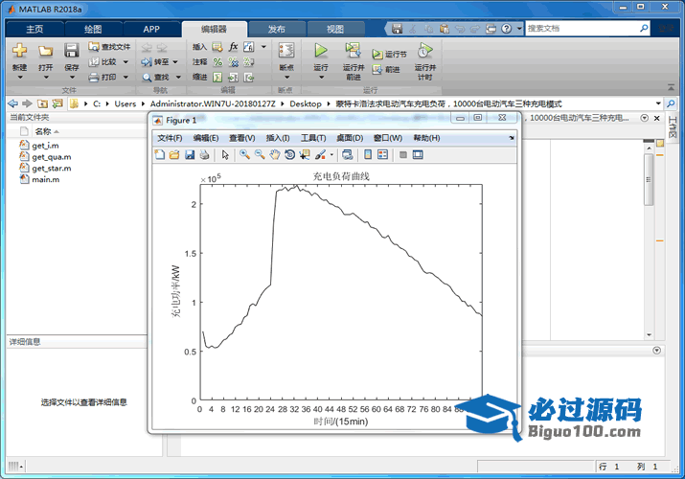
Task: Toggle Insert Colorbar in Figure toolbar
Action: (x=367, y=154)
